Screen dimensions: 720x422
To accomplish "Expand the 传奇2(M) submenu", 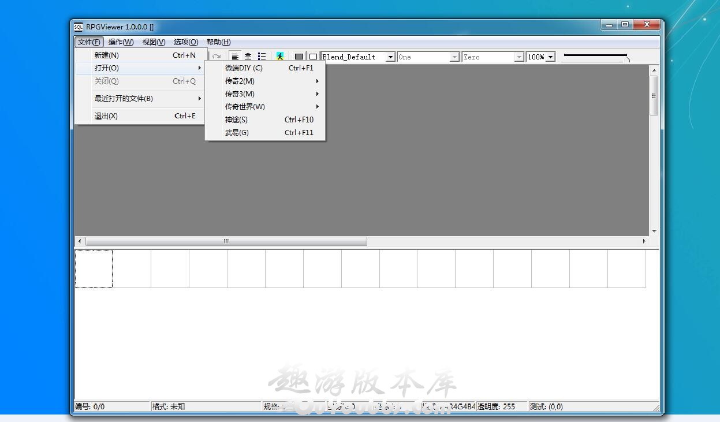I will 266,81.
